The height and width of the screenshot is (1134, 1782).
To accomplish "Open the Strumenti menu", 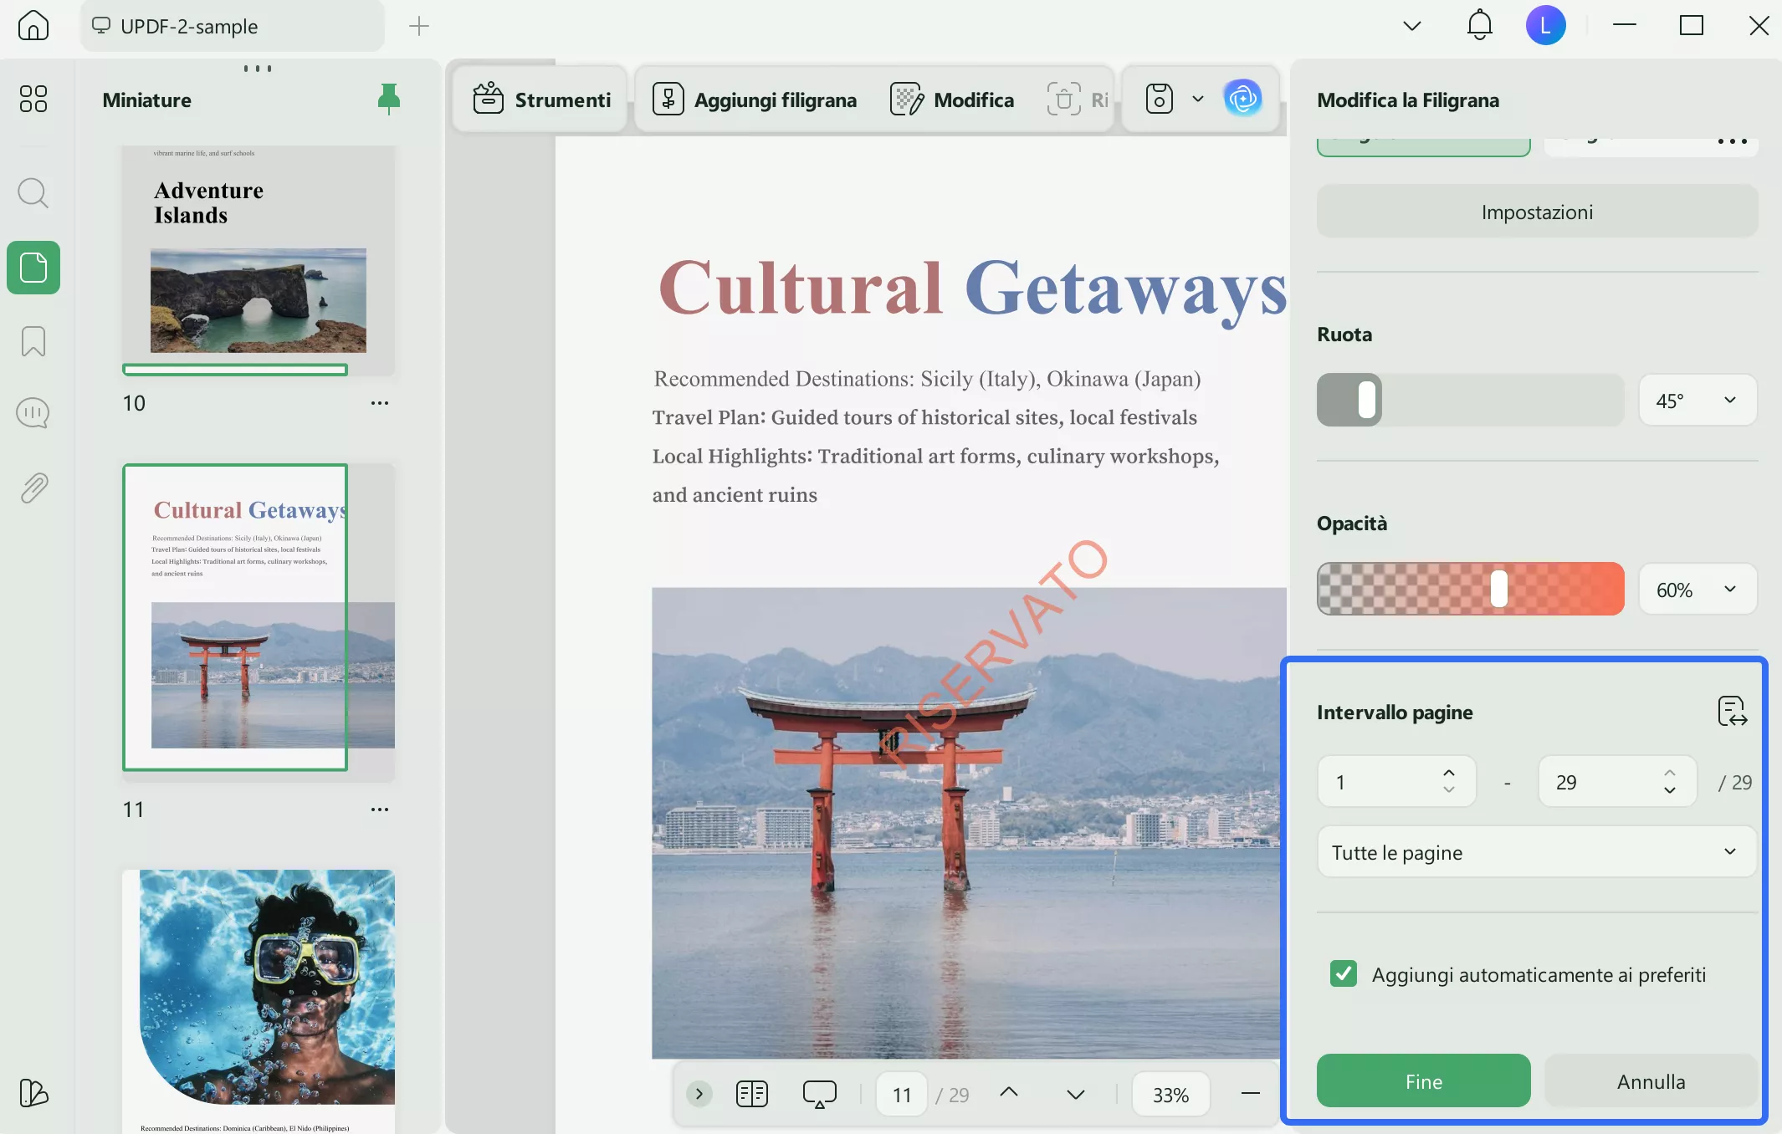I will coord(541,100).
